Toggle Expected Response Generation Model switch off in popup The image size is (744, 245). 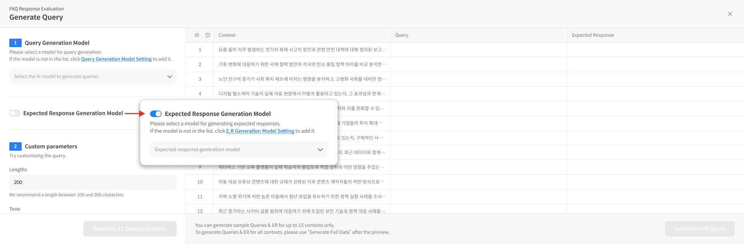pyautogui.click(x=156, y=114)
